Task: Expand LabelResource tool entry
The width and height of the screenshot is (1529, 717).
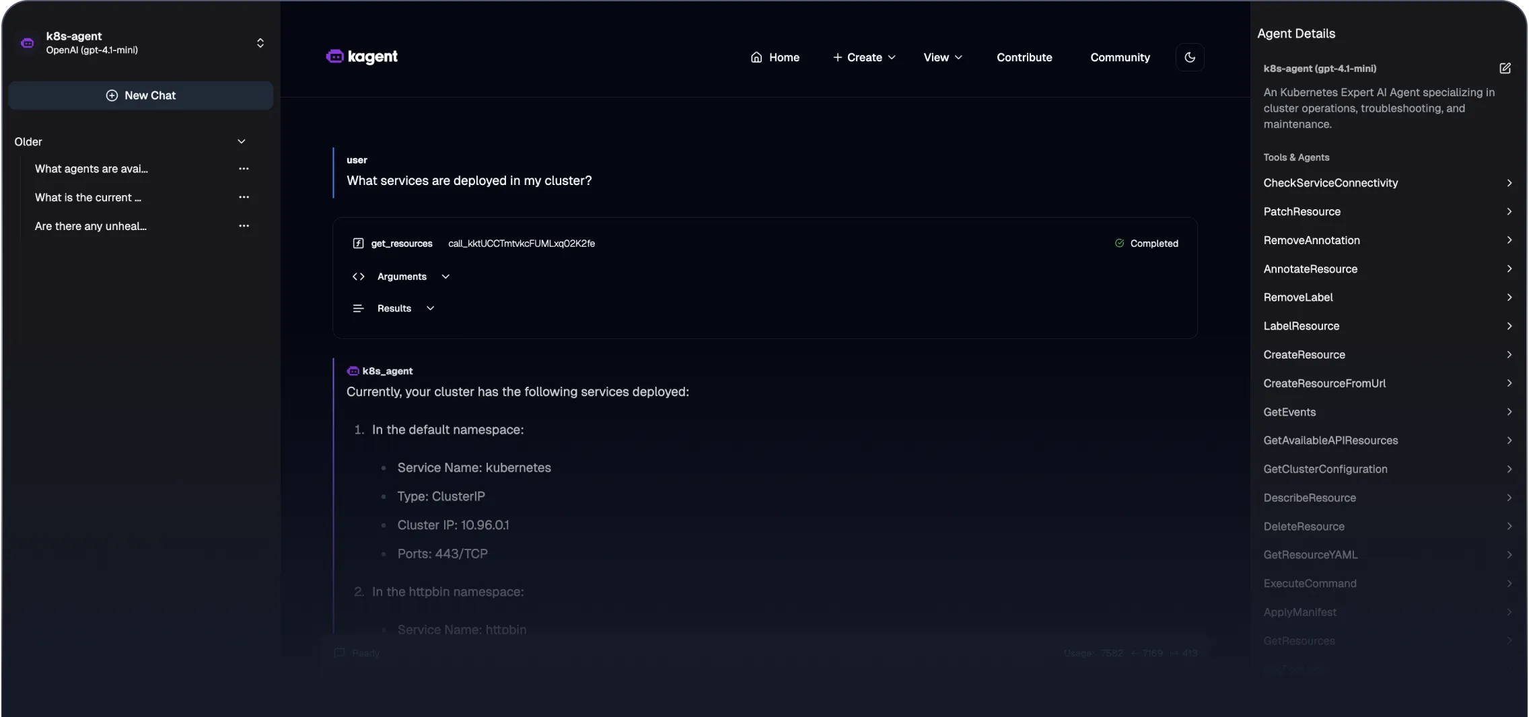Action: (x=1387, y=326)
